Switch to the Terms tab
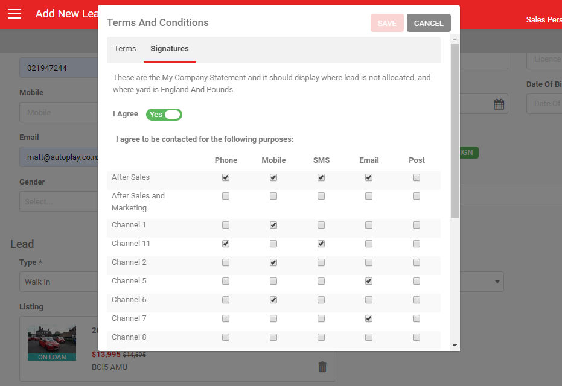Viewport: 562px width, 386px height. pos(125,49)
